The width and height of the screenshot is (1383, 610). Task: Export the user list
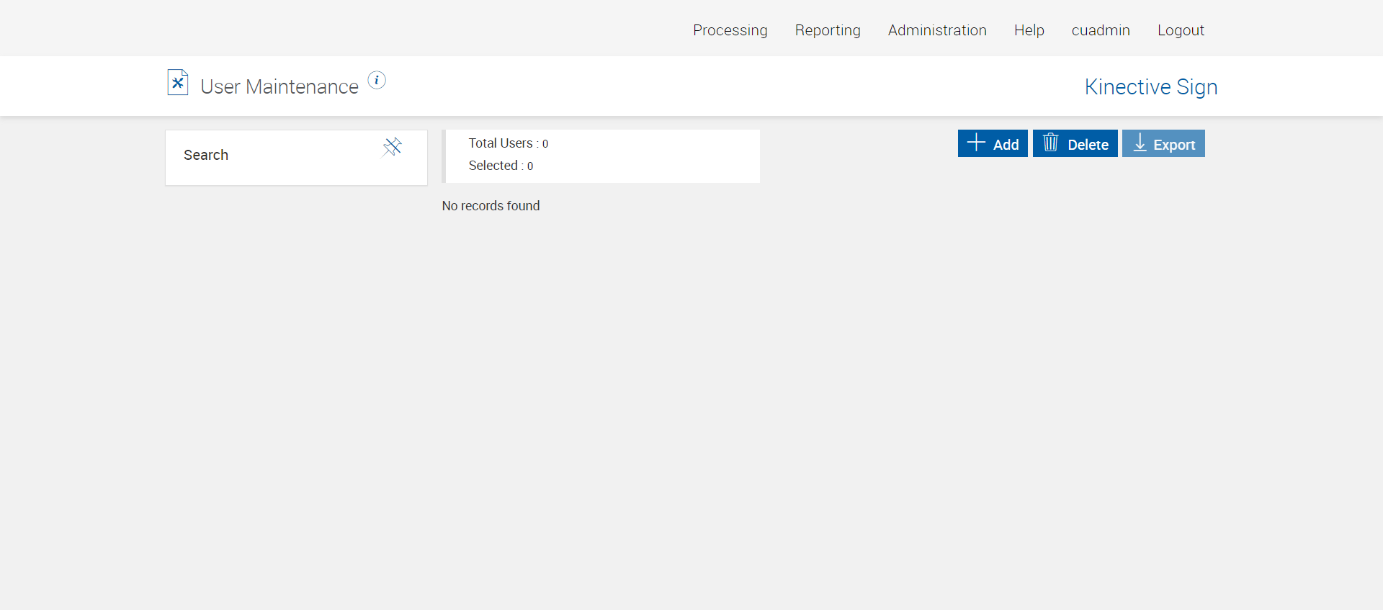point(1163,143)
